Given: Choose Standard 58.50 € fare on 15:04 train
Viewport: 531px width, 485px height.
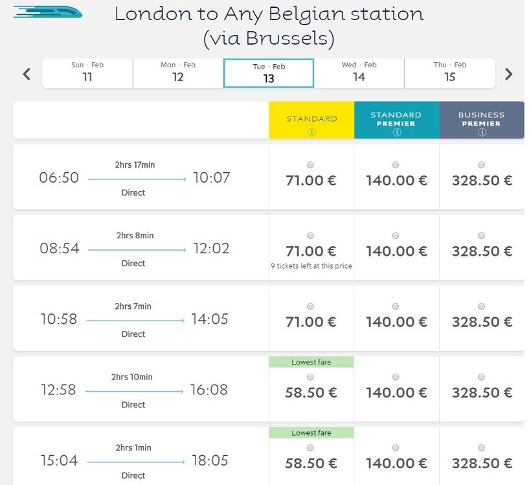Looking at the screenshot, I should point(311,447).
